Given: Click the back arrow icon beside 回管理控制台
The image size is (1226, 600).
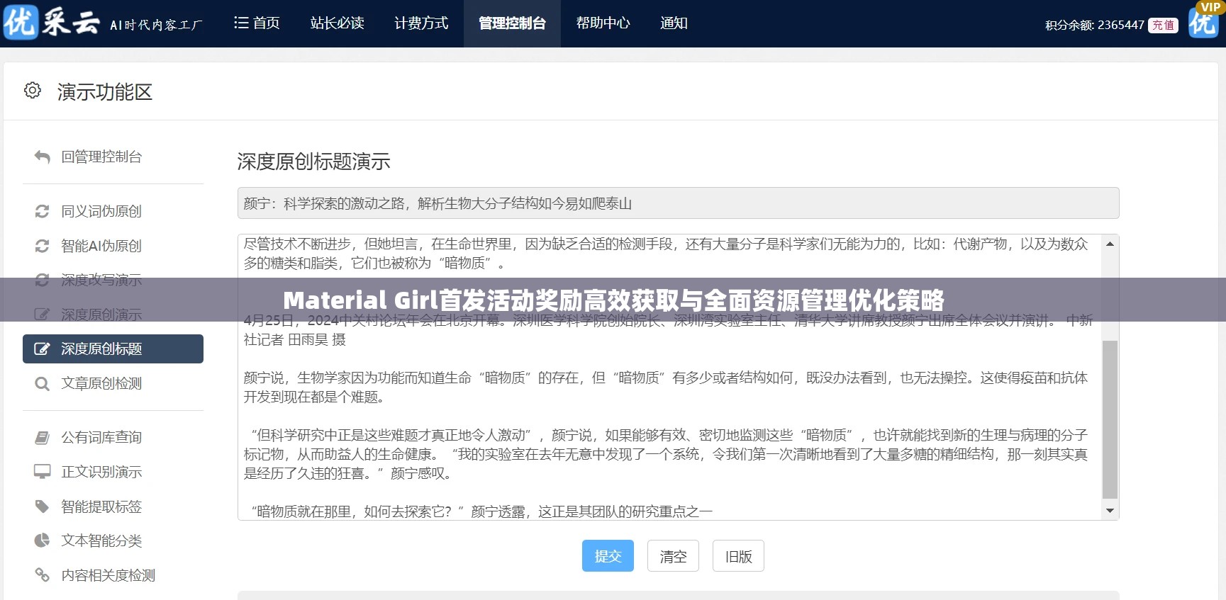Looking at the screenshot, I should coord(43,157).
